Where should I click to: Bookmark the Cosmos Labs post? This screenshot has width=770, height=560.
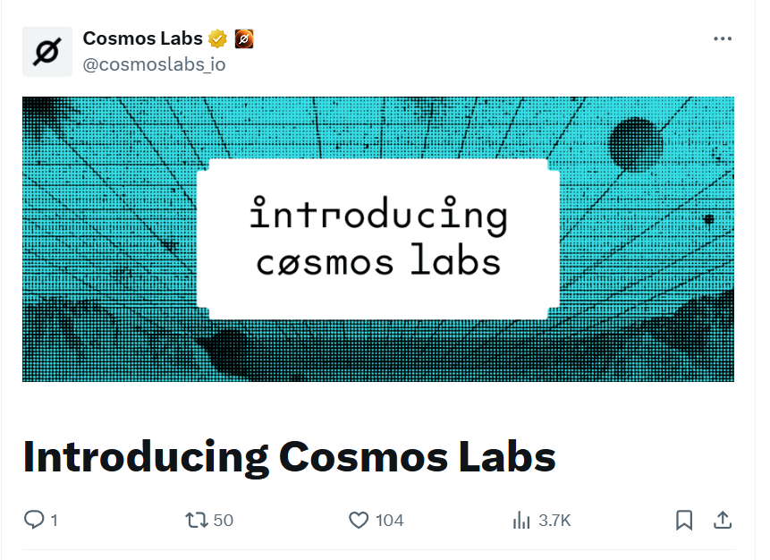tap(684, 520)
